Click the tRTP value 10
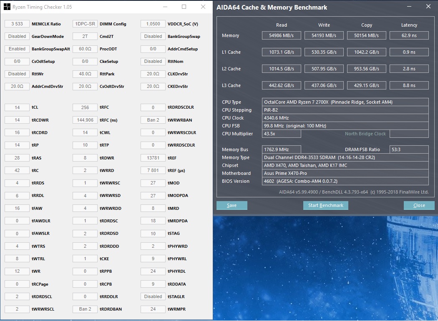The width and height of the screenshot is (438, 321). tap(85, 145)
